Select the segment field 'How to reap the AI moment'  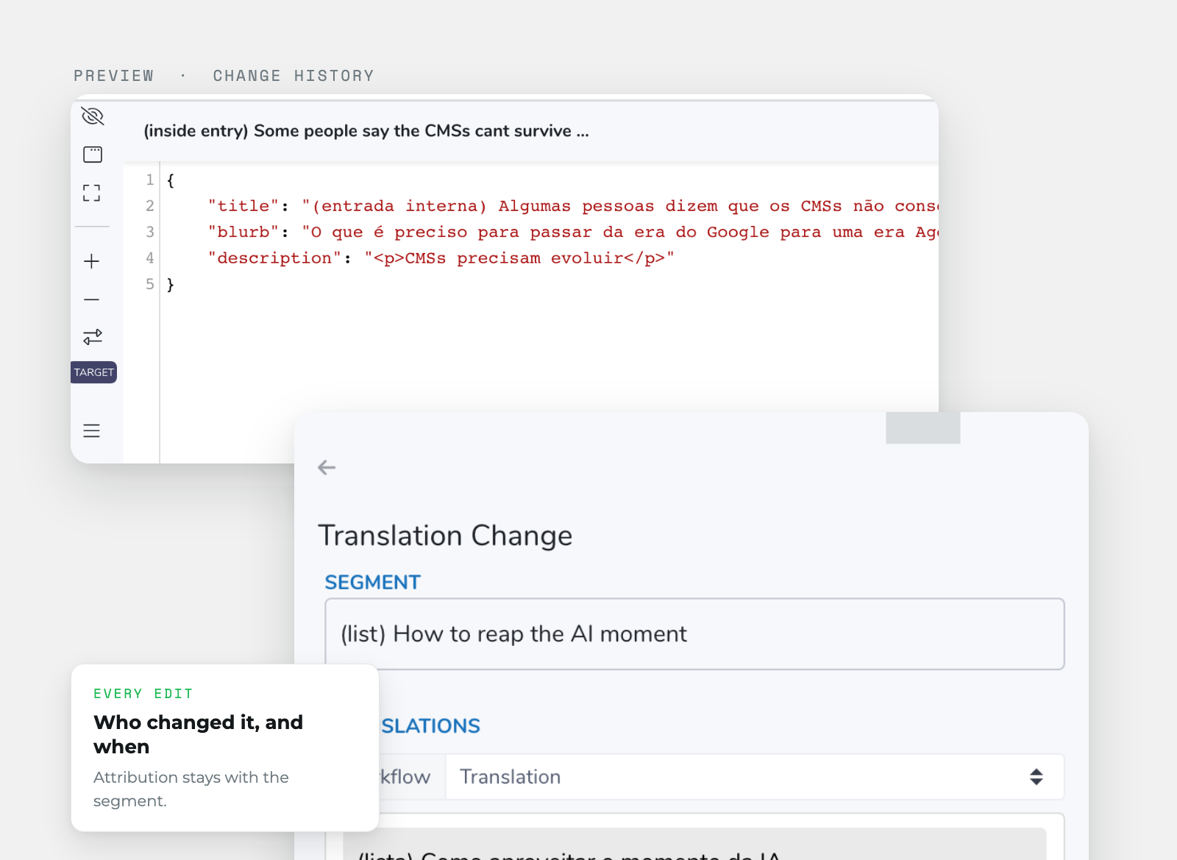(x=694, y=634)
